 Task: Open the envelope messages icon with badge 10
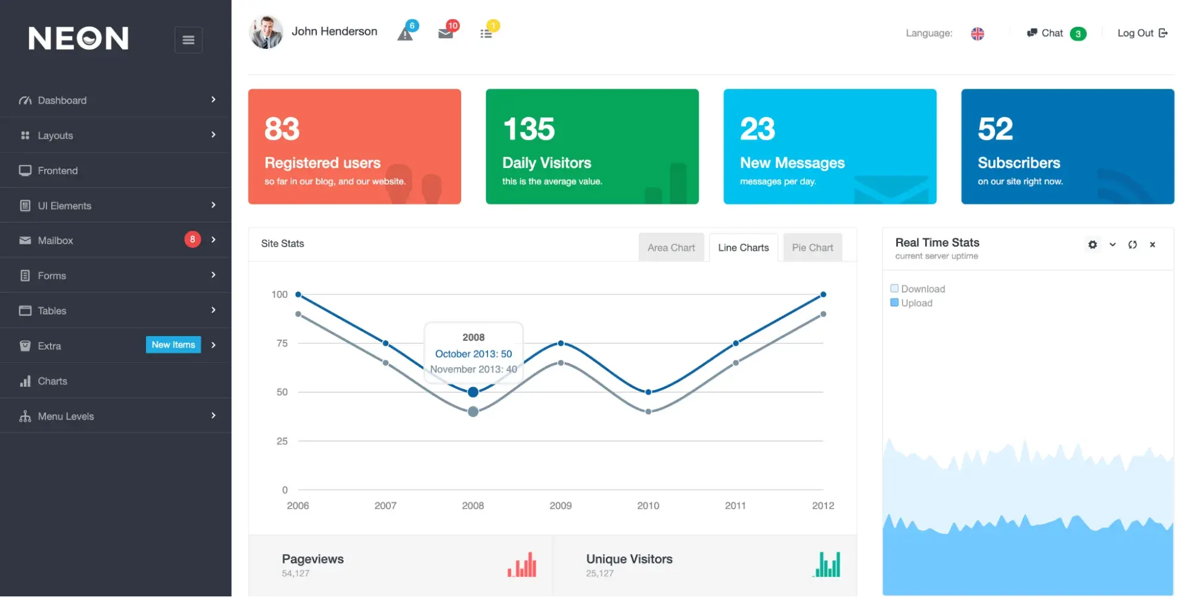pos(446,33)
